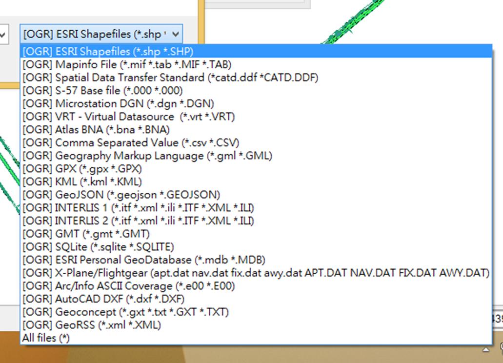Screen dimensions: 503x363
Task: Pick Geoconcept (*.gxt *.txt) format
Action: 256,312
